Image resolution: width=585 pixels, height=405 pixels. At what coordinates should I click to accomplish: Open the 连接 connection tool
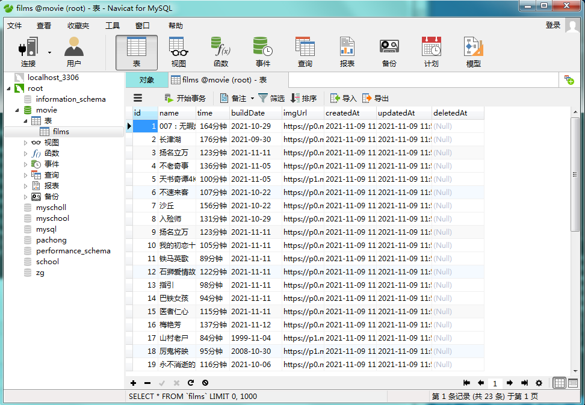28,52
